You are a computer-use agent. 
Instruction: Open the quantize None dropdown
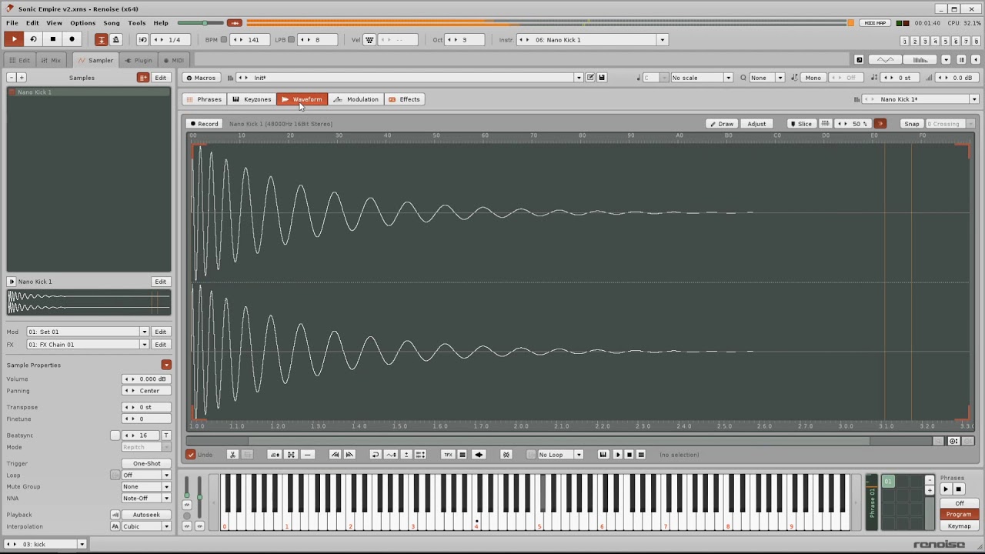pyautogui.click(x=767, y=78)
